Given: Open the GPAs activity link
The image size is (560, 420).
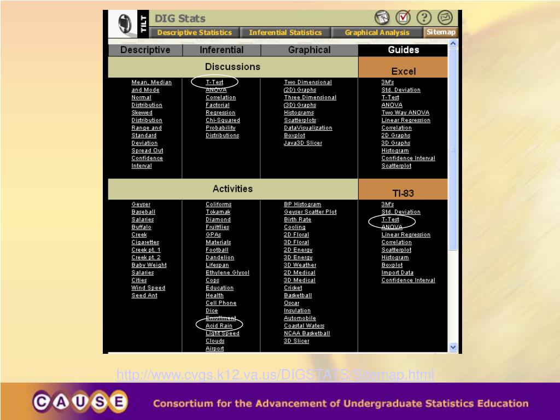Looking at the screenshot, I should click(213, 235).
